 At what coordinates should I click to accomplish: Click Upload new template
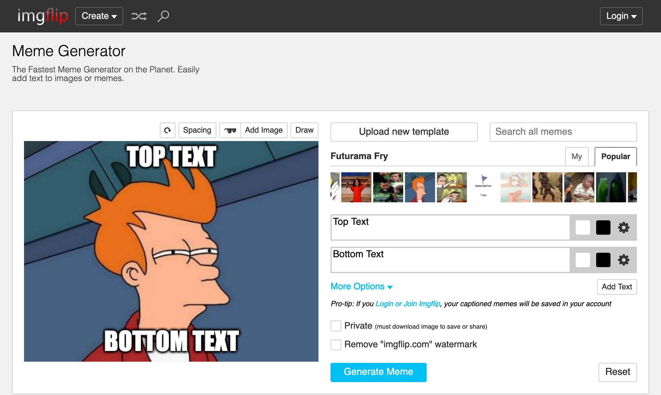[x=404, y=132]
